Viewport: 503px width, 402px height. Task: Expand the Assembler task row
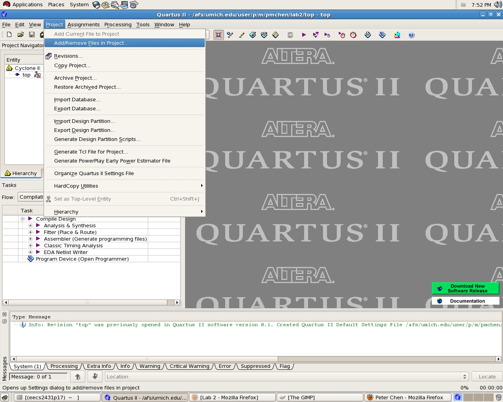click(x=31, y=239)
